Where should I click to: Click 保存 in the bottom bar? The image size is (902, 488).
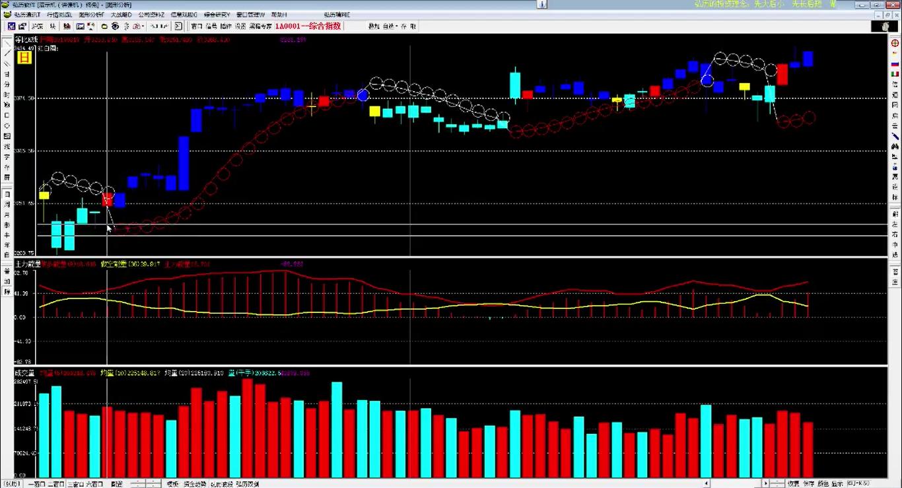(808, 484)
